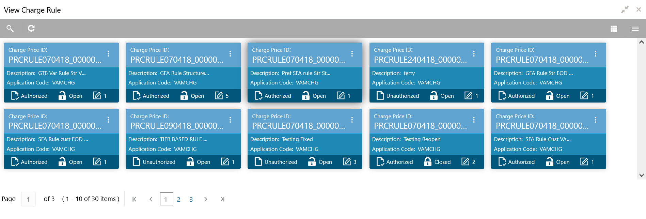Click Closed lock icon on Testing Reopen card

coord(427,162)
